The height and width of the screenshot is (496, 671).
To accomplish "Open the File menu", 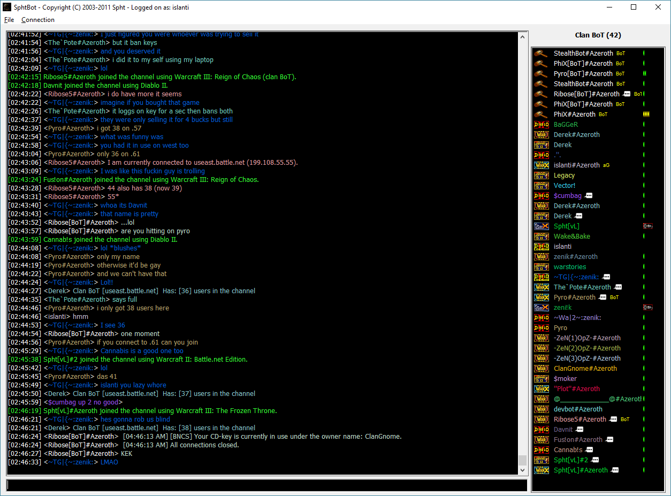I will [9, 20].
